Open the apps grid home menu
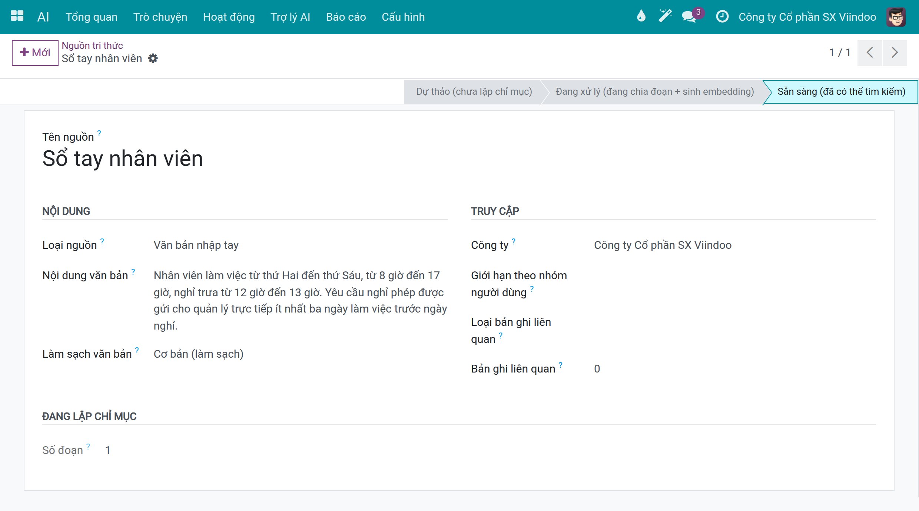The image size is (919, 511). pos(17,17)
